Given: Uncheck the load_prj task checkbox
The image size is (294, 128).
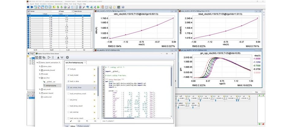Looking at the screenshot, I should click(68, 69).
